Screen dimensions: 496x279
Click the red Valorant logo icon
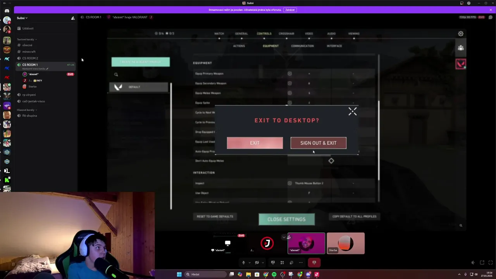(461, 64)
